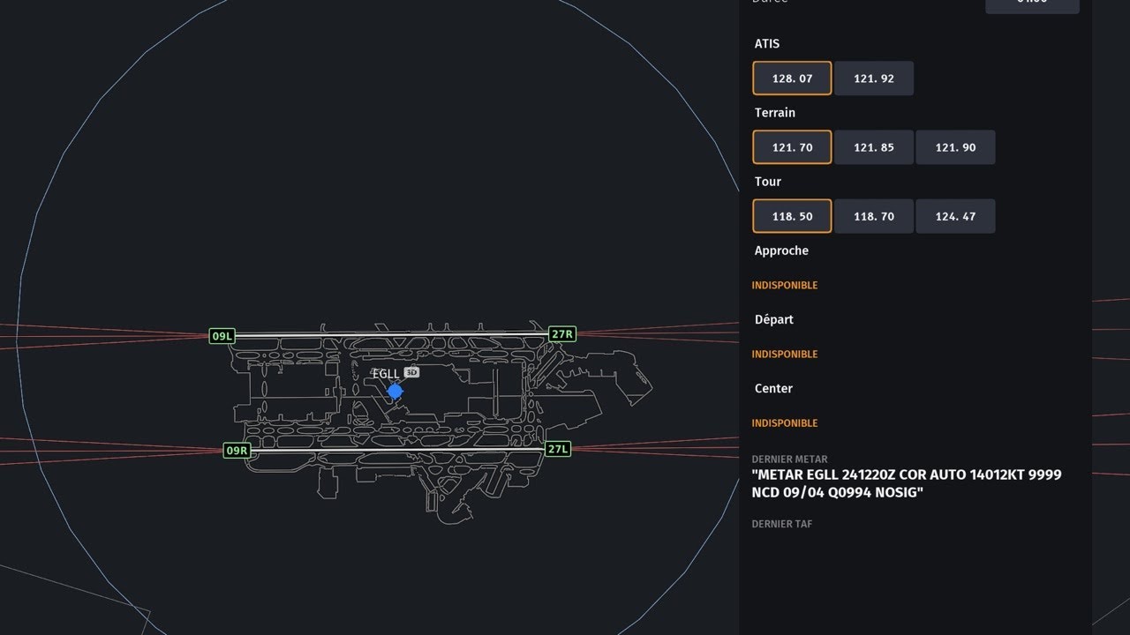
Task: Click the blue EGLL airport marker
Action: [395, 391]
